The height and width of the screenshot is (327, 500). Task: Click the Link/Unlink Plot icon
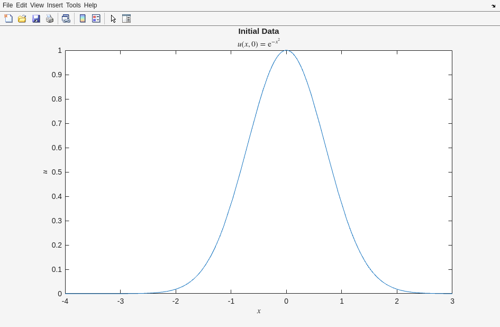coord(66,19)
